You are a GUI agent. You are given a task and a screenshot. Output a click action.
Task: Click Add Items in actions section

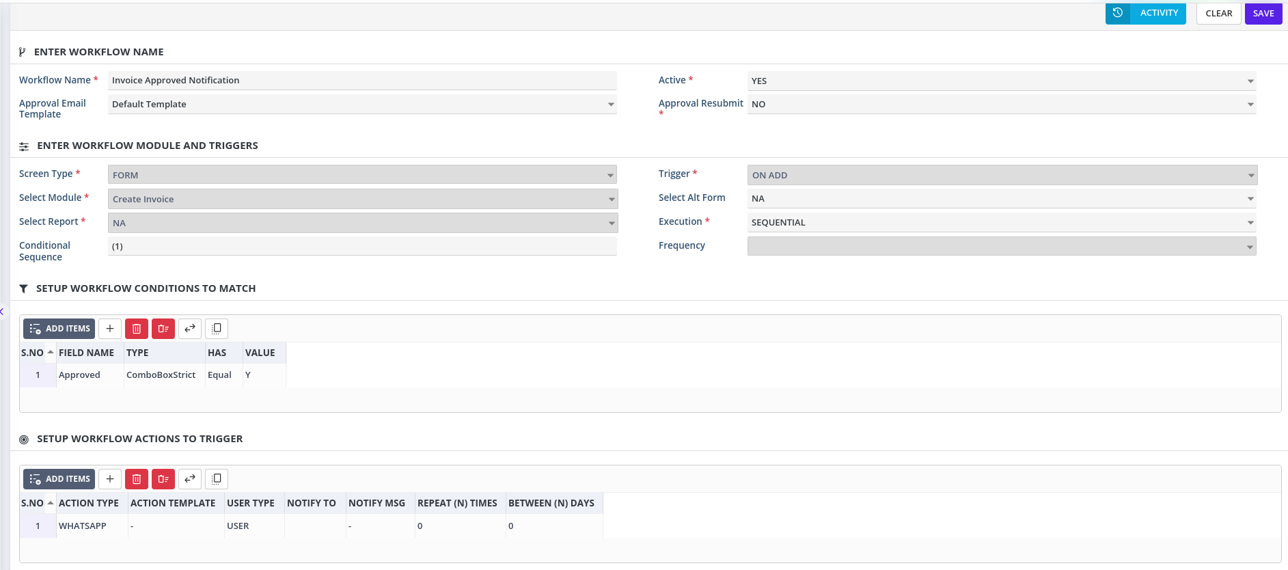59,479
